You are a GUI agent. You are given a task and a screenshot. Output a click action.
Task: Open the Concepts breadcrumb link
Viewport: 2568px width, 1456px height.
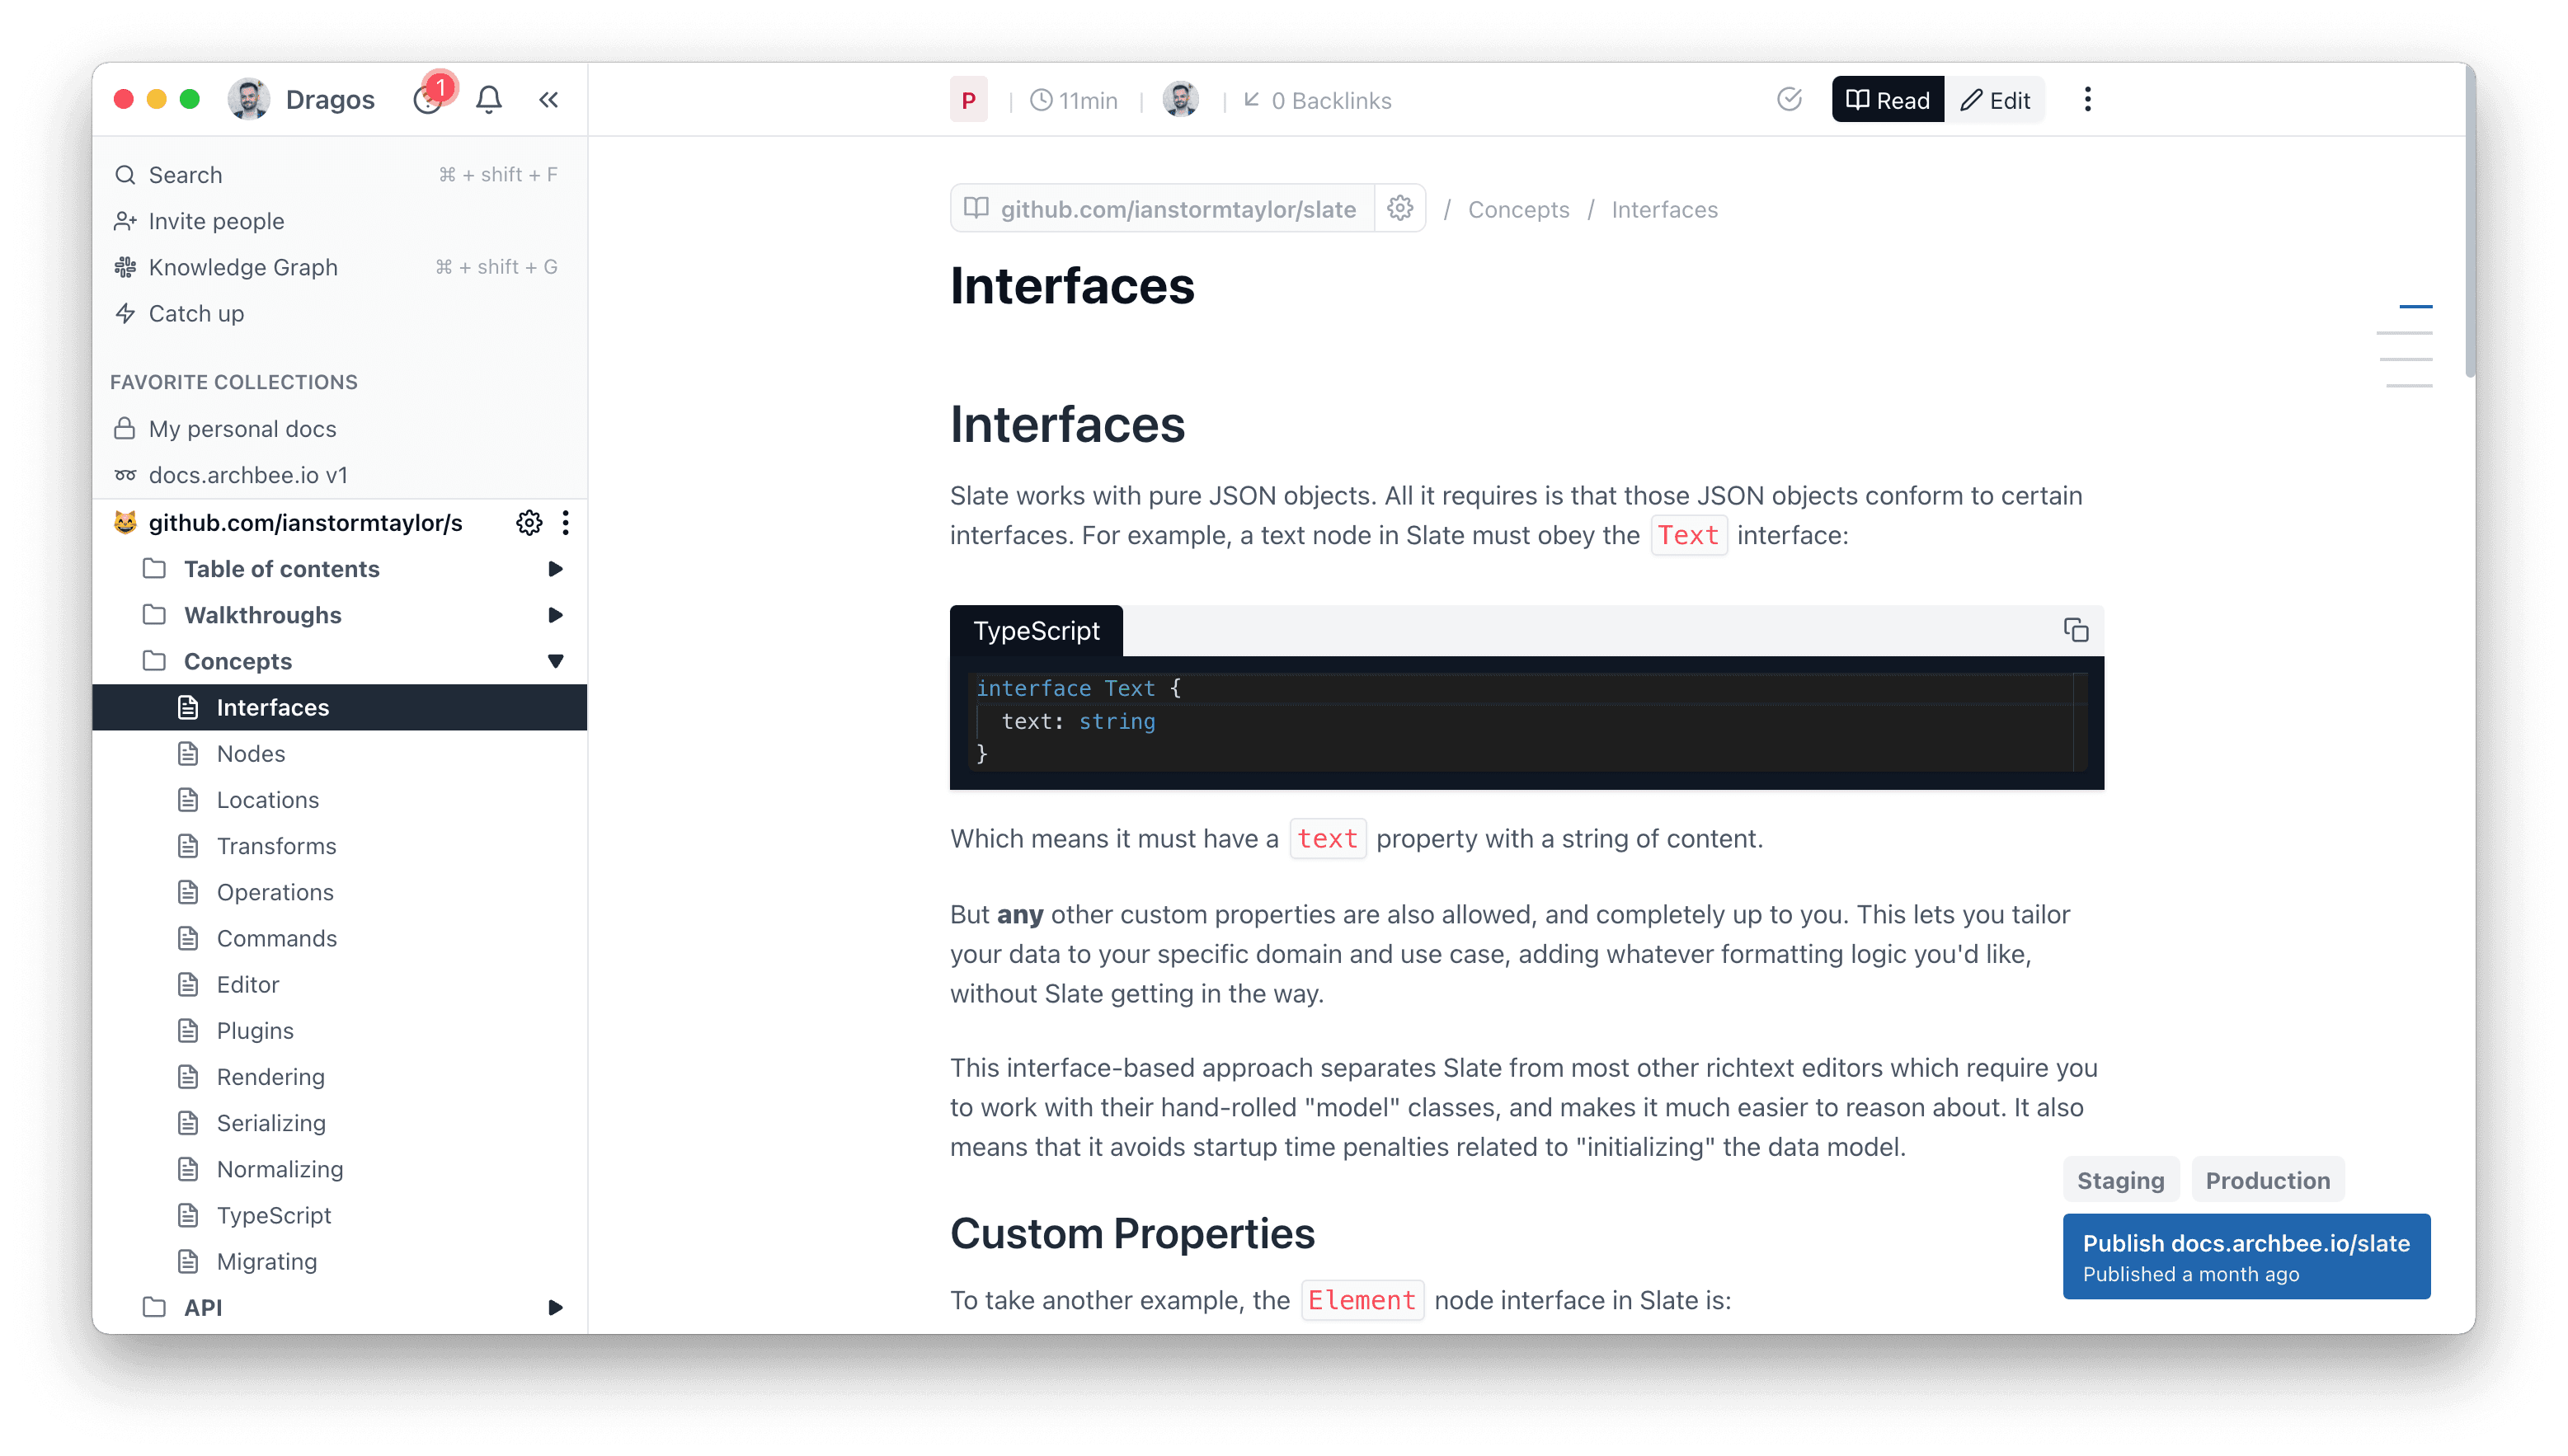coord(1518,209)
